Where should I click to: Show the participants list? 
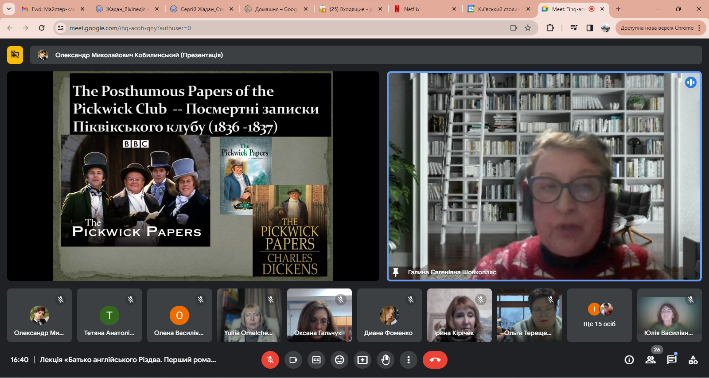tap(651, 360)
